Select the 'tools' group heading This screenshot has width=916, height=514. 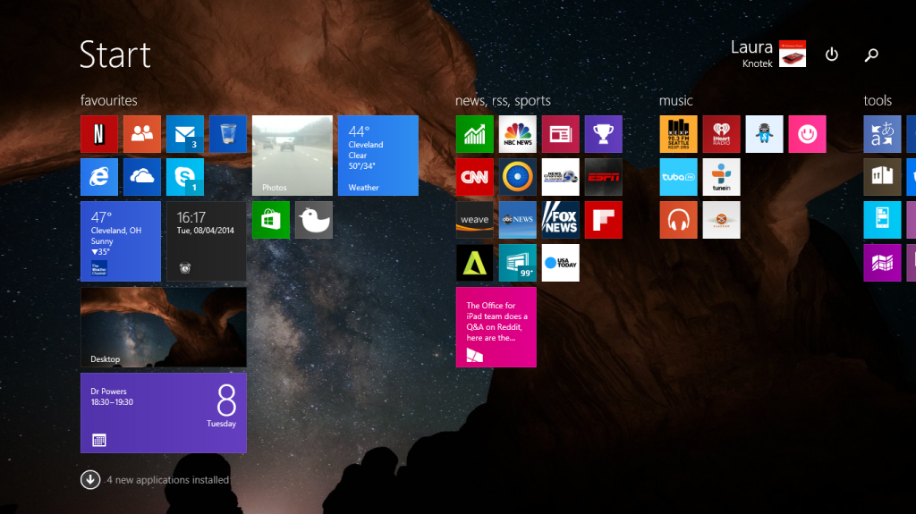pyautogui.click(x=878, y=100)
